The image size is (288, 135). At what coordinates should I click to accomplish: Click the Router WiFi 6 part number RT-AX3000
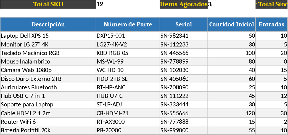[128, 122]
